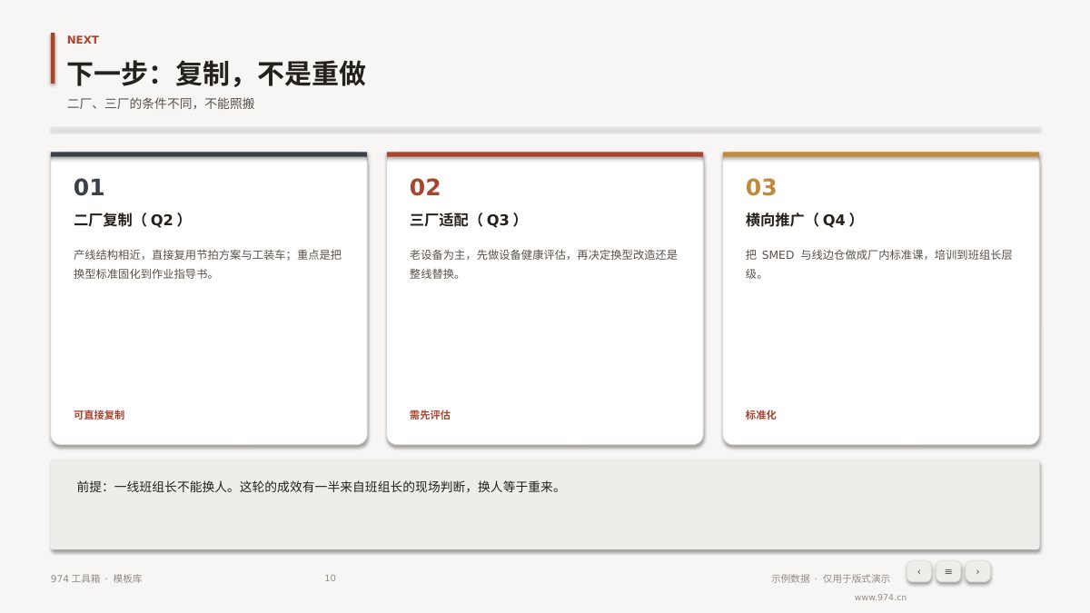This screenshot has width=1090, height=613.
Task: Click the description starting 产线结构相近
Action: [x=208, y=264]
